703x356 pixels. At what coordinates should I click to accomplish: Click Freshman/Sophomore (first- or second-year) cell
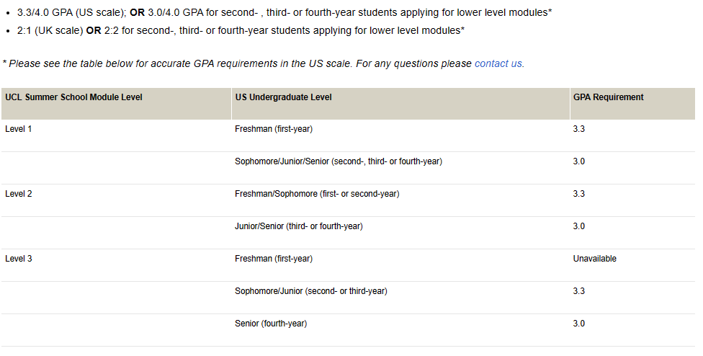click(x=317, y=194)
